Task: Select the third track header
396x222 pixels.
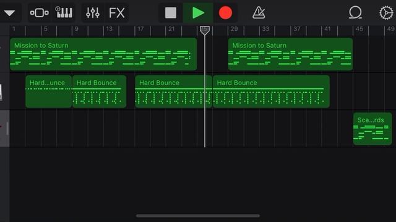Action: (5, 128)
